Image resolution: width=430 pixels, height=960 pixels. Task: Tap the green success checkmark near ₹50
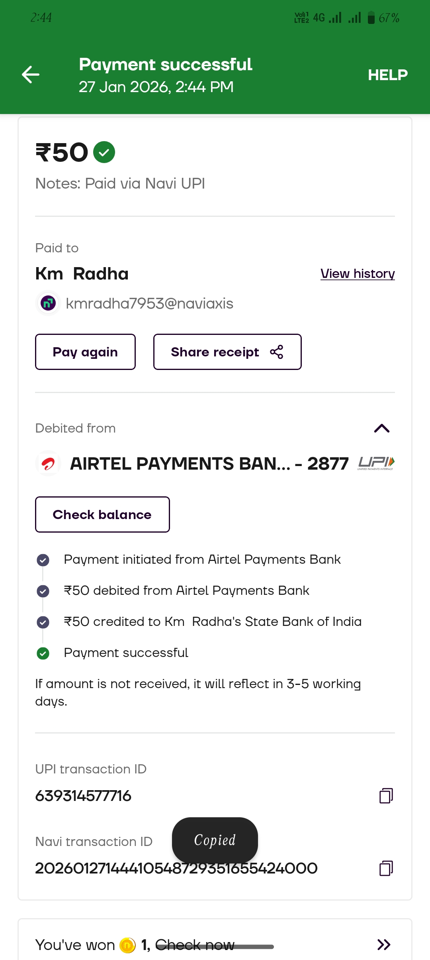click(x=104, y=152)
